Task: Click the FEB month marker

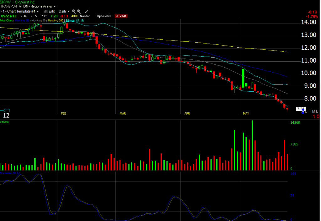Action: (x=63, y=113)
